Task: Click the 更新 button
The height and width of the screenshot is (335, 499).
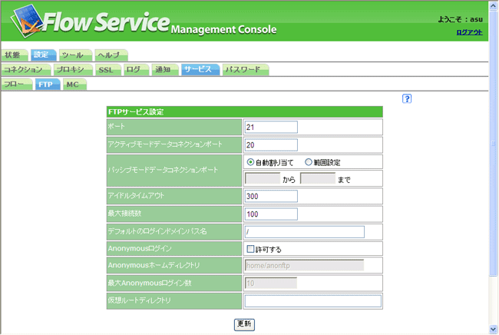Action: tap(244, 324)
